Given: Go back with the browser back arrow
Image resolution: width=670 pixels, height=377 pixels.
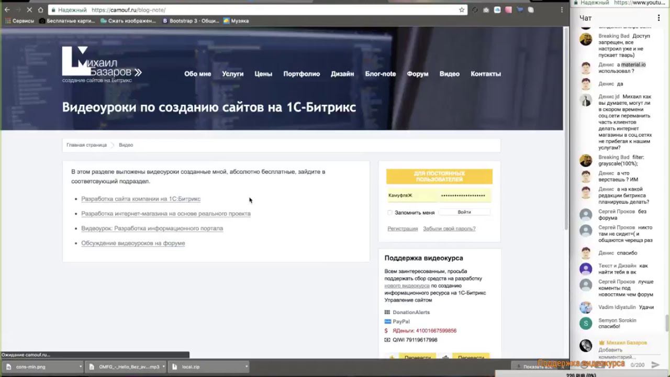Looking at the screenshot, I should 7,10.
